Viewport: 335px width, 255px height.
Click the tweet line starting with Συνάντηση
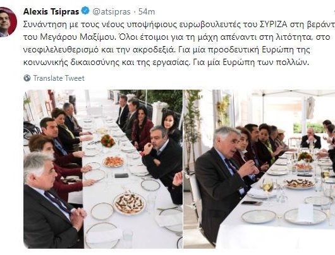179,25
